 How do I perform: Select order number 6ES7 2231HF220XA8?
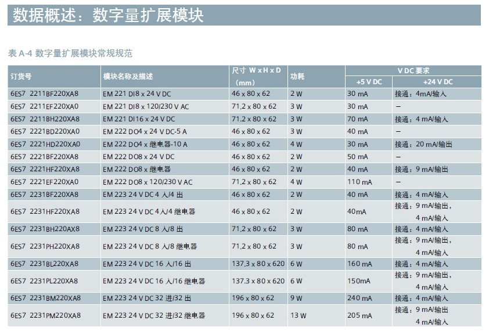[x=45, y=211]
